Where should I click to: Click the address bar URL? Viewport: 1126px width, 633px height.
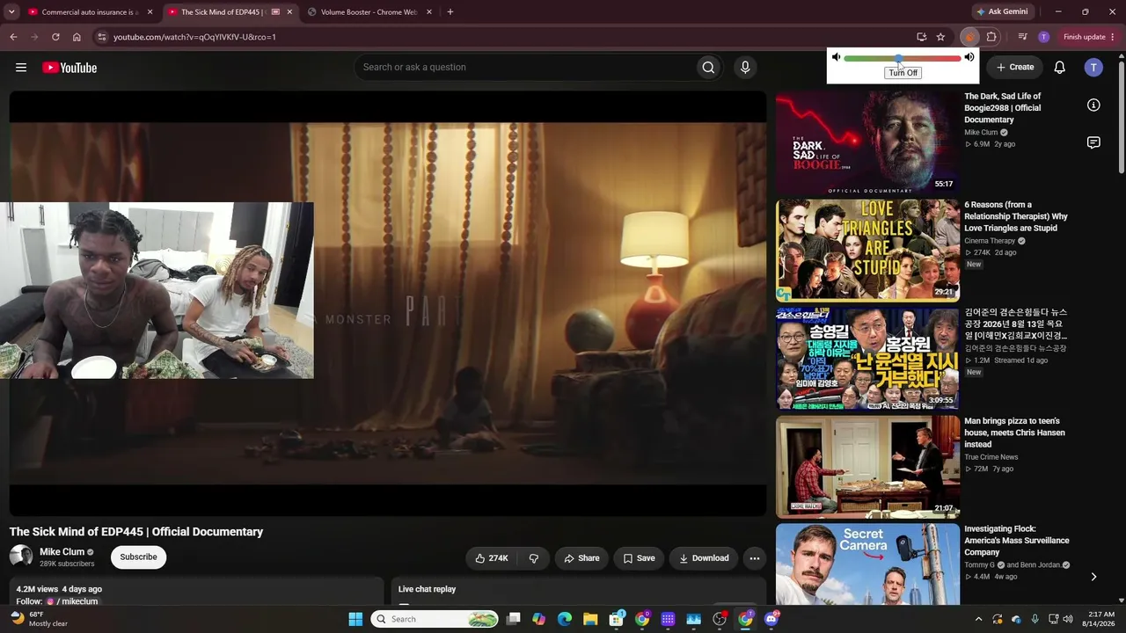[194, 37]
